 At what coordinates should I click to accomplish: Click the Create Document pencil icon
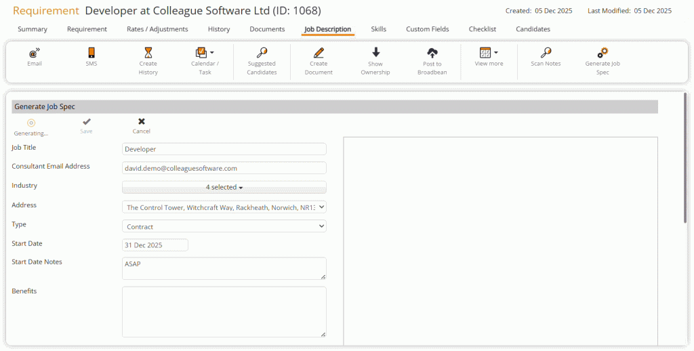(x=319, y=53)
